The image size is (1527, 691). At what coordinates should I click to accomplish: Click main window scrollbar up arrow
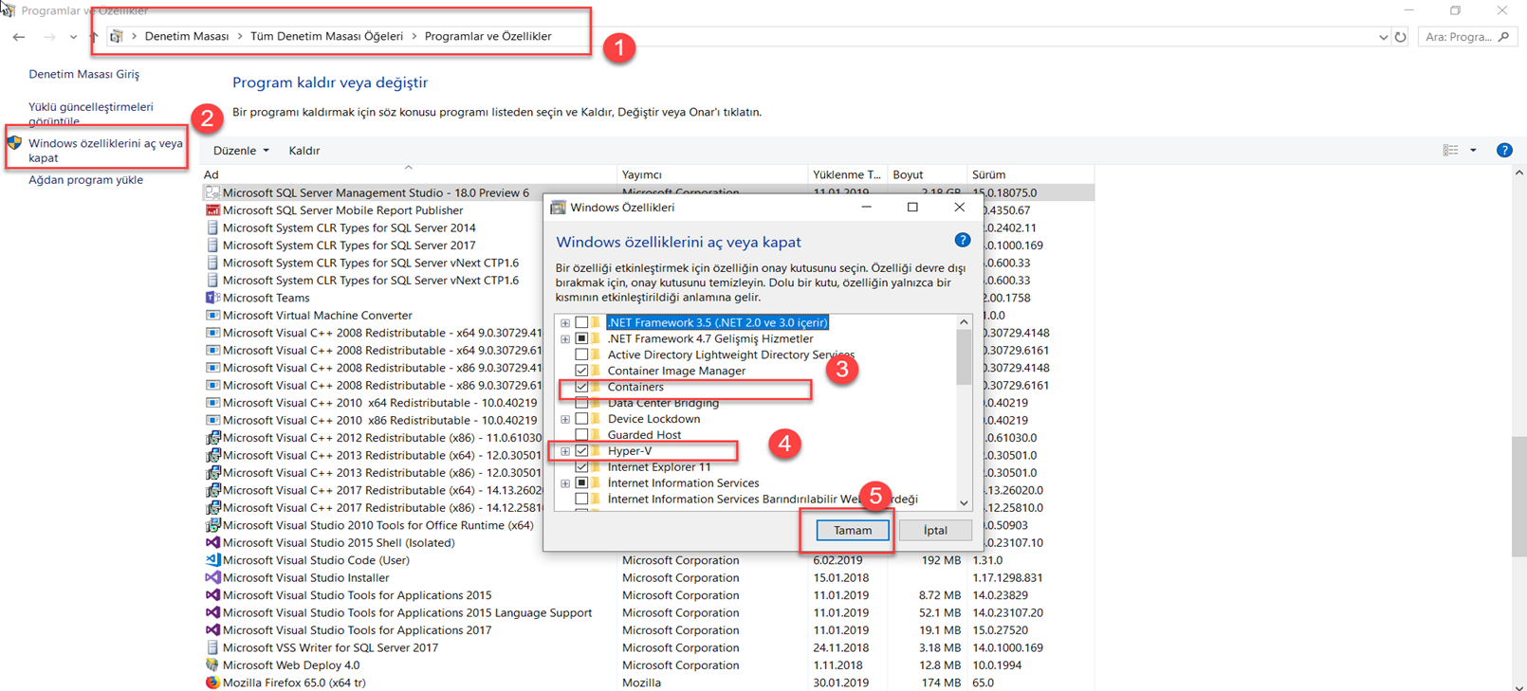(x=1519, y=173)
